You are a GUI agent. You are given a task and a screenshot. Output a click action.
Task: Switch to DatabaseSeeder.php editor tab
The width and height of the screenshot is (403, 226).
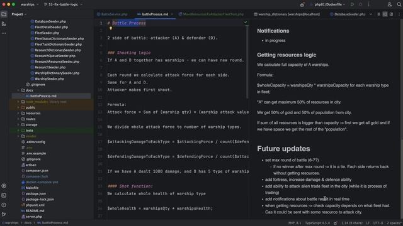point(348,14)
